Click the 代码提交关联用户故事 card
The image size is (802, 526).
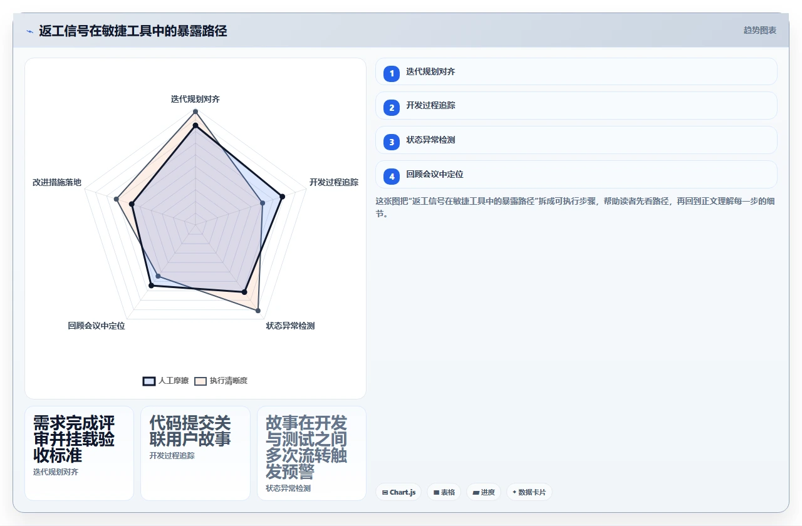tap(195, 453)
